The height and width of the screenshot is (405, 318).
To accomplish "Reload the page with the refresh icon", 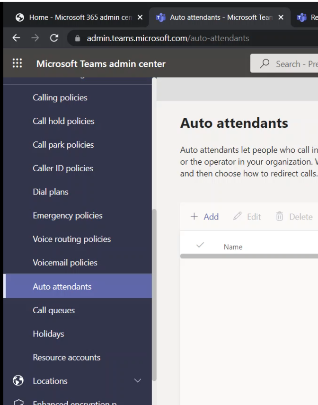I will click(x=54, y=38).
